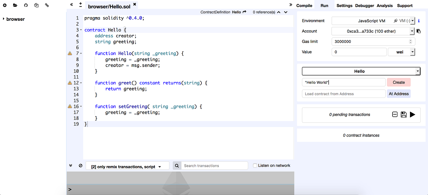Image resolution: width=428 pixels, height=195 pixels.
Task: Click the At Address button
Action: click(x=399, y=94)
